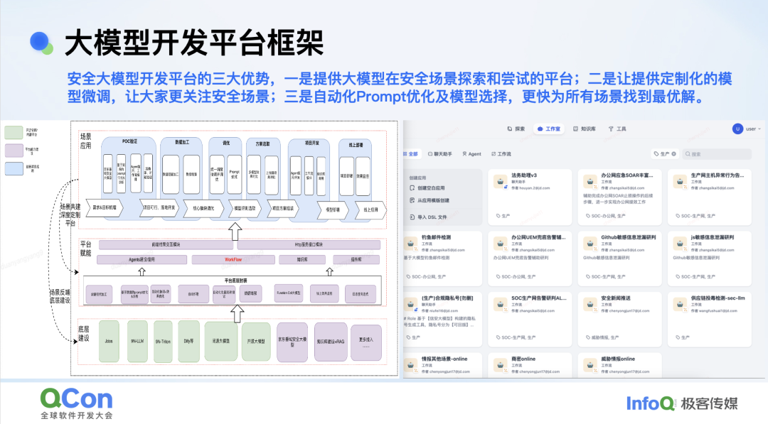Click tag icon on 供应链投毒检测 card

pos(678,337)
